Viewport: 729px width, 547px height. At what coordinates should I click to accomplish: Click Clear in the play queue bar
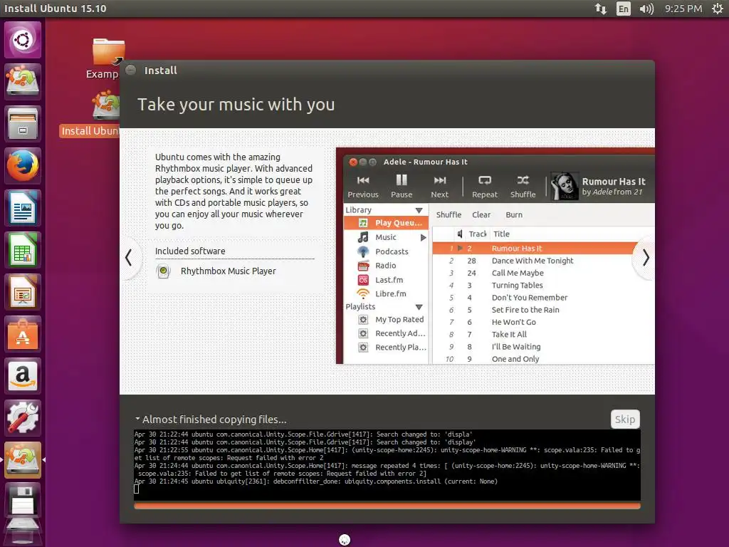pyautogui.click(x=481, y=215)
